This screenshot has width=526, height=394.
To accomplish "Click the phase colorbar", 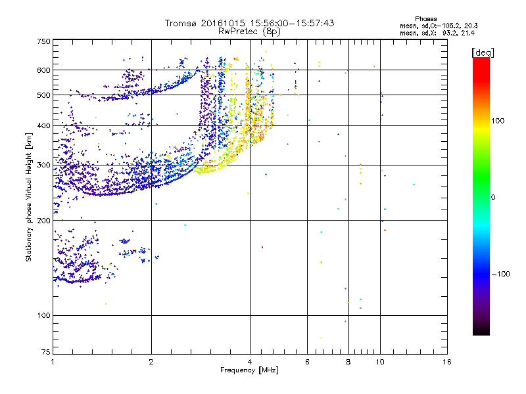I will pyautogui.click(x=481, y=196).
